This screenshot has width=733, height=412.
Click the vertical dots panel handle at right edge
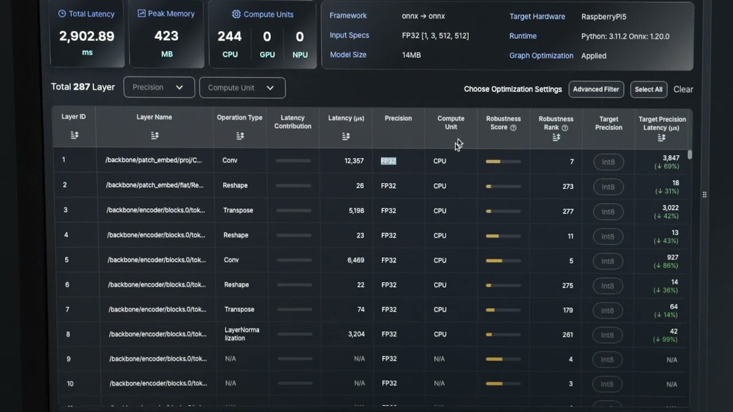(x=704, y=195)
